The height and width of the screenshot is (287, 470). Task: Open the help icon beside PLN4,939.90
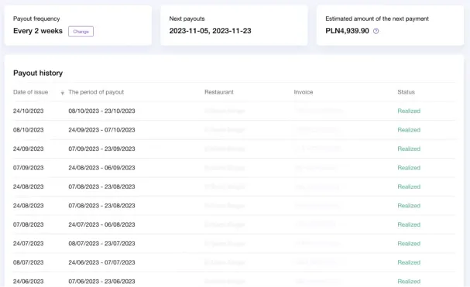(376, 31)
